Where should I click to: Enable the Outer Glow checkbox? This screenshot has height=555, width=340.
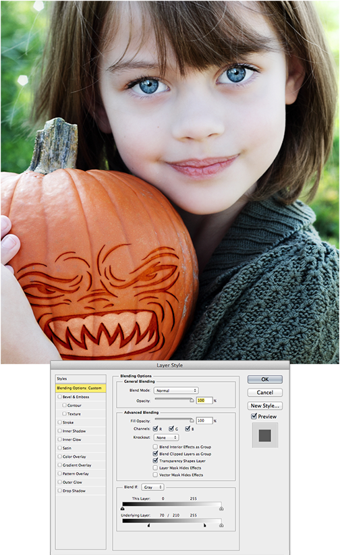click(60, 482)
